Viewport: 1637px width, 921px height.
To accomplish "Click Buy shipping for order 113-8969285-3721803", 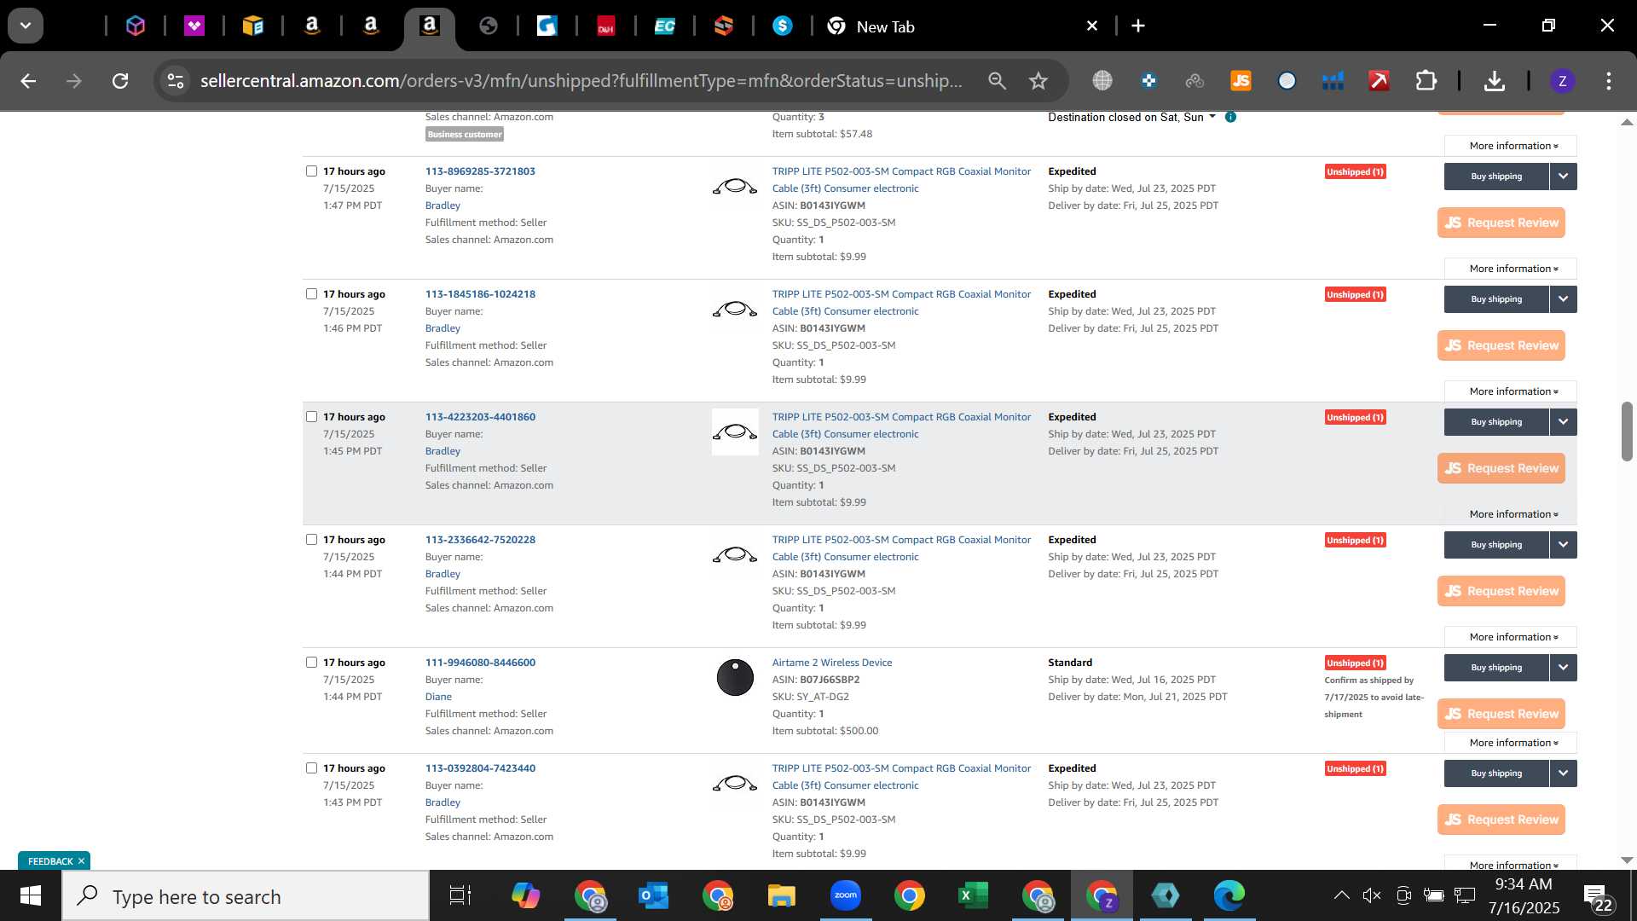I will [x=1496, y=177].
